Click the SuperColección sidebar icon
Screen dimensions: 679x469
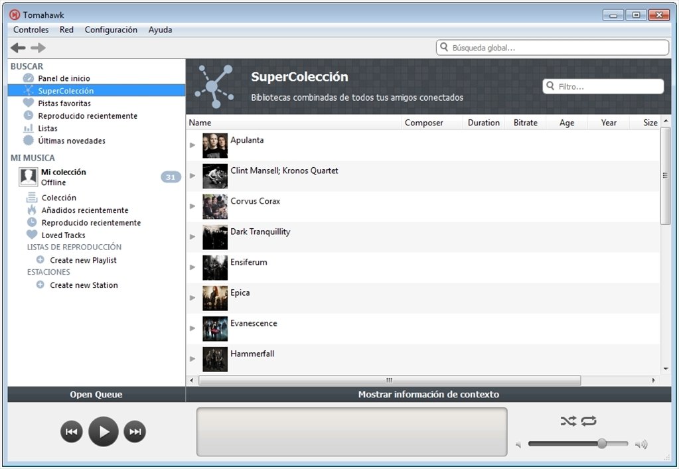click(x=28, y=90)
